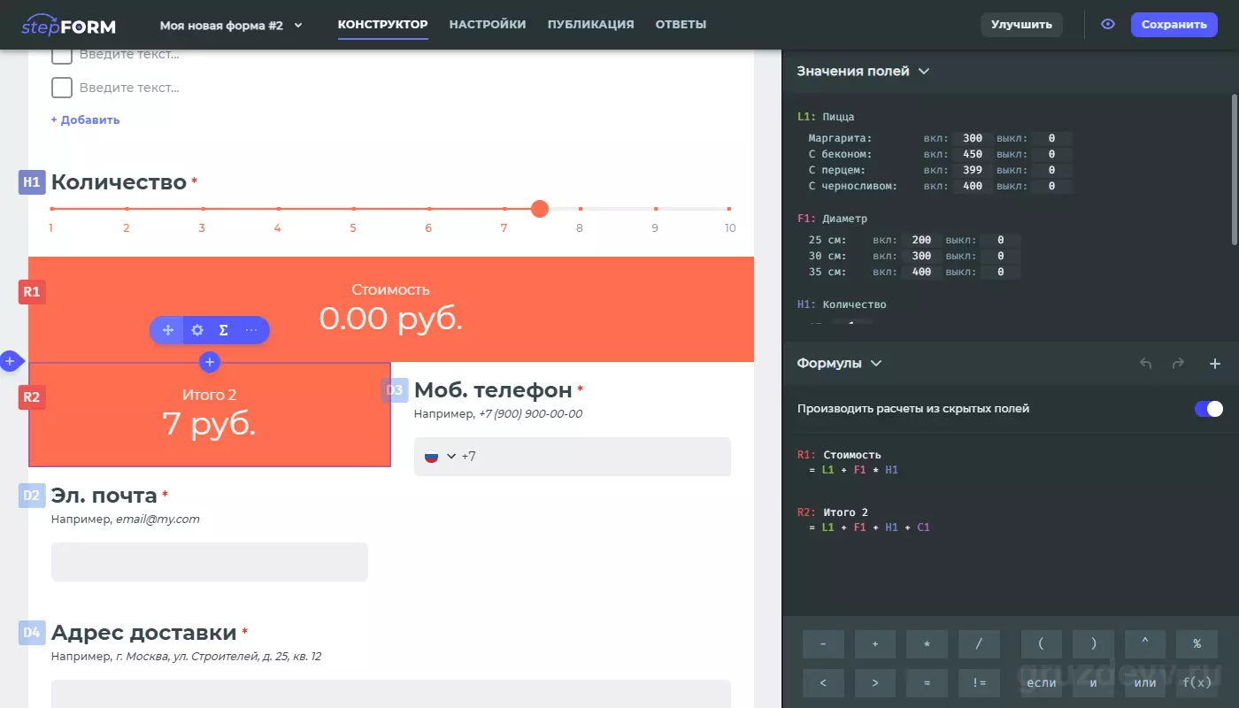The width and height of the screenshot is (1239, 708).
Task: Insert the minus operator
Action: pyautogui.click(x=823, y=644)
